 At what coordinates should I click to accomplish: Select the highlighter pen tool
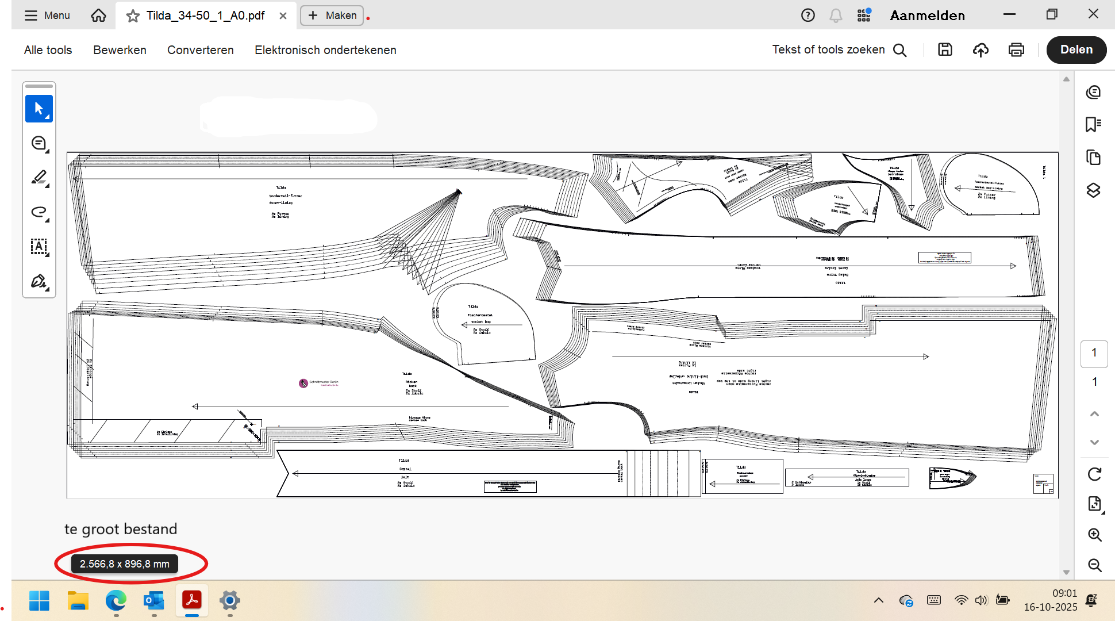click(39, 178)
